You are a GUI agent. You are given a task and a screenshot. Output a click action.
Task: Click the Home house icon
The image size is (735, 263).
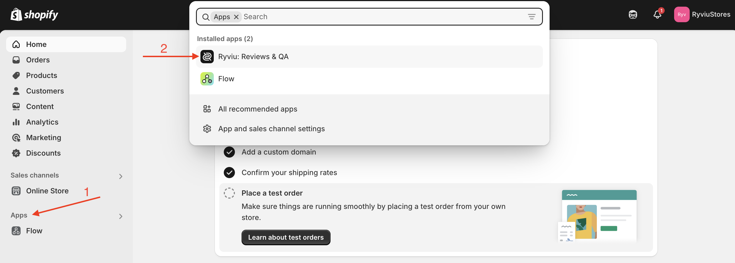click(16, 44)
